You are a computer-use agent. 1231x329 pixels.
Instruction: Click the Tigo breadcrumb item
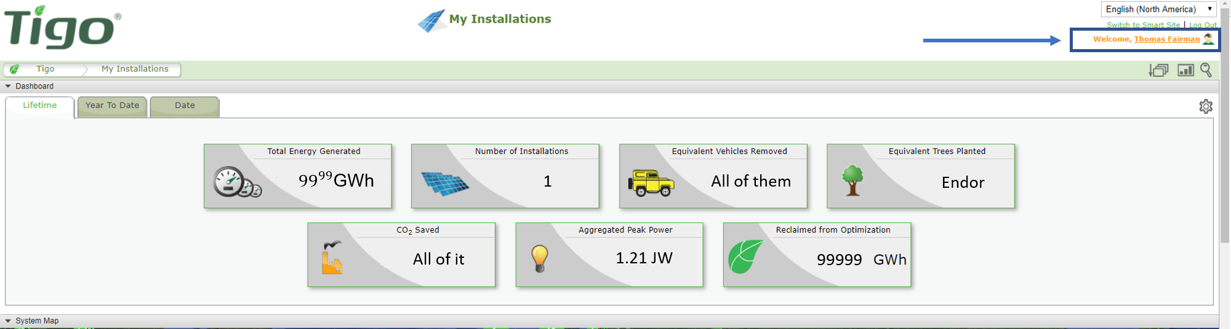click(x=45, y=69)
